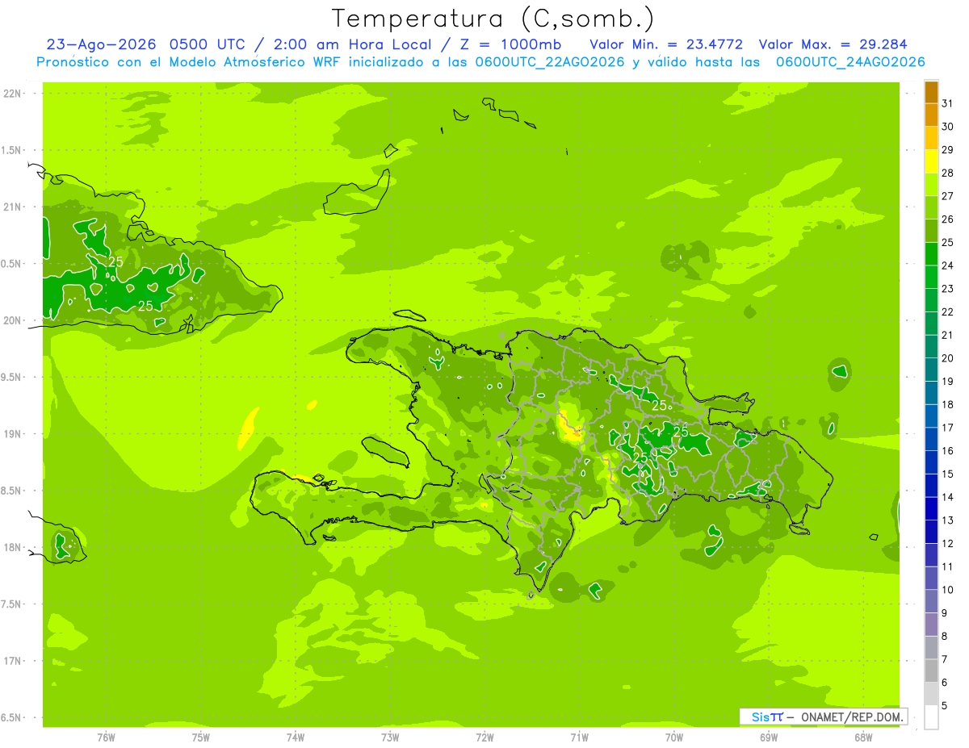969x748 pixels.
Task: Click the 76W longitude axis label
Action: point(106,738)
